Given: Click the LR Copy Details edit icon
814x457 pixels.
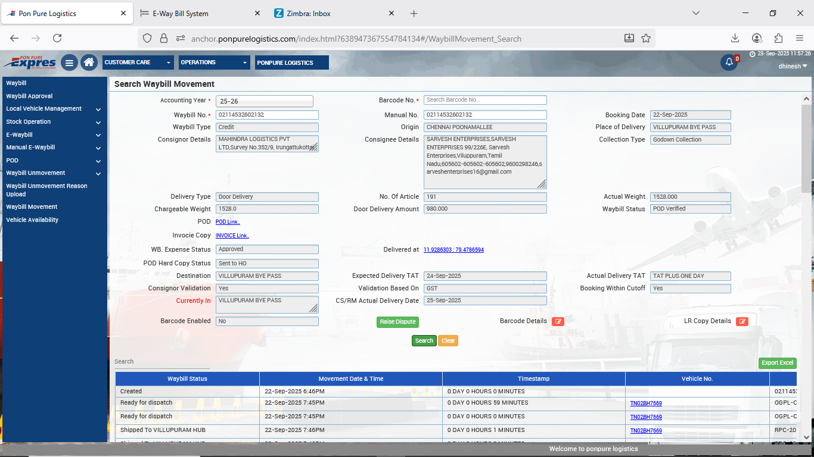Looking at the screenshot, I should click(x=742, y=321).
